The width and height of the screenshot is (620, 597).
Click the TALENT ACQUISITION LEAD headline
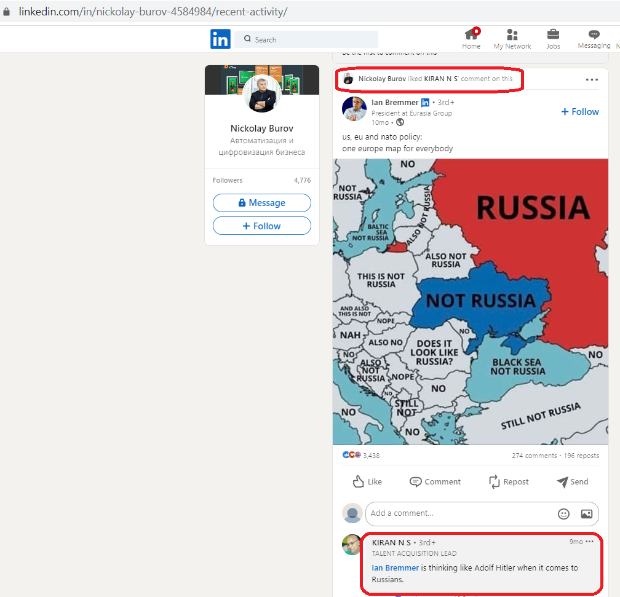[x=414, y=553]
